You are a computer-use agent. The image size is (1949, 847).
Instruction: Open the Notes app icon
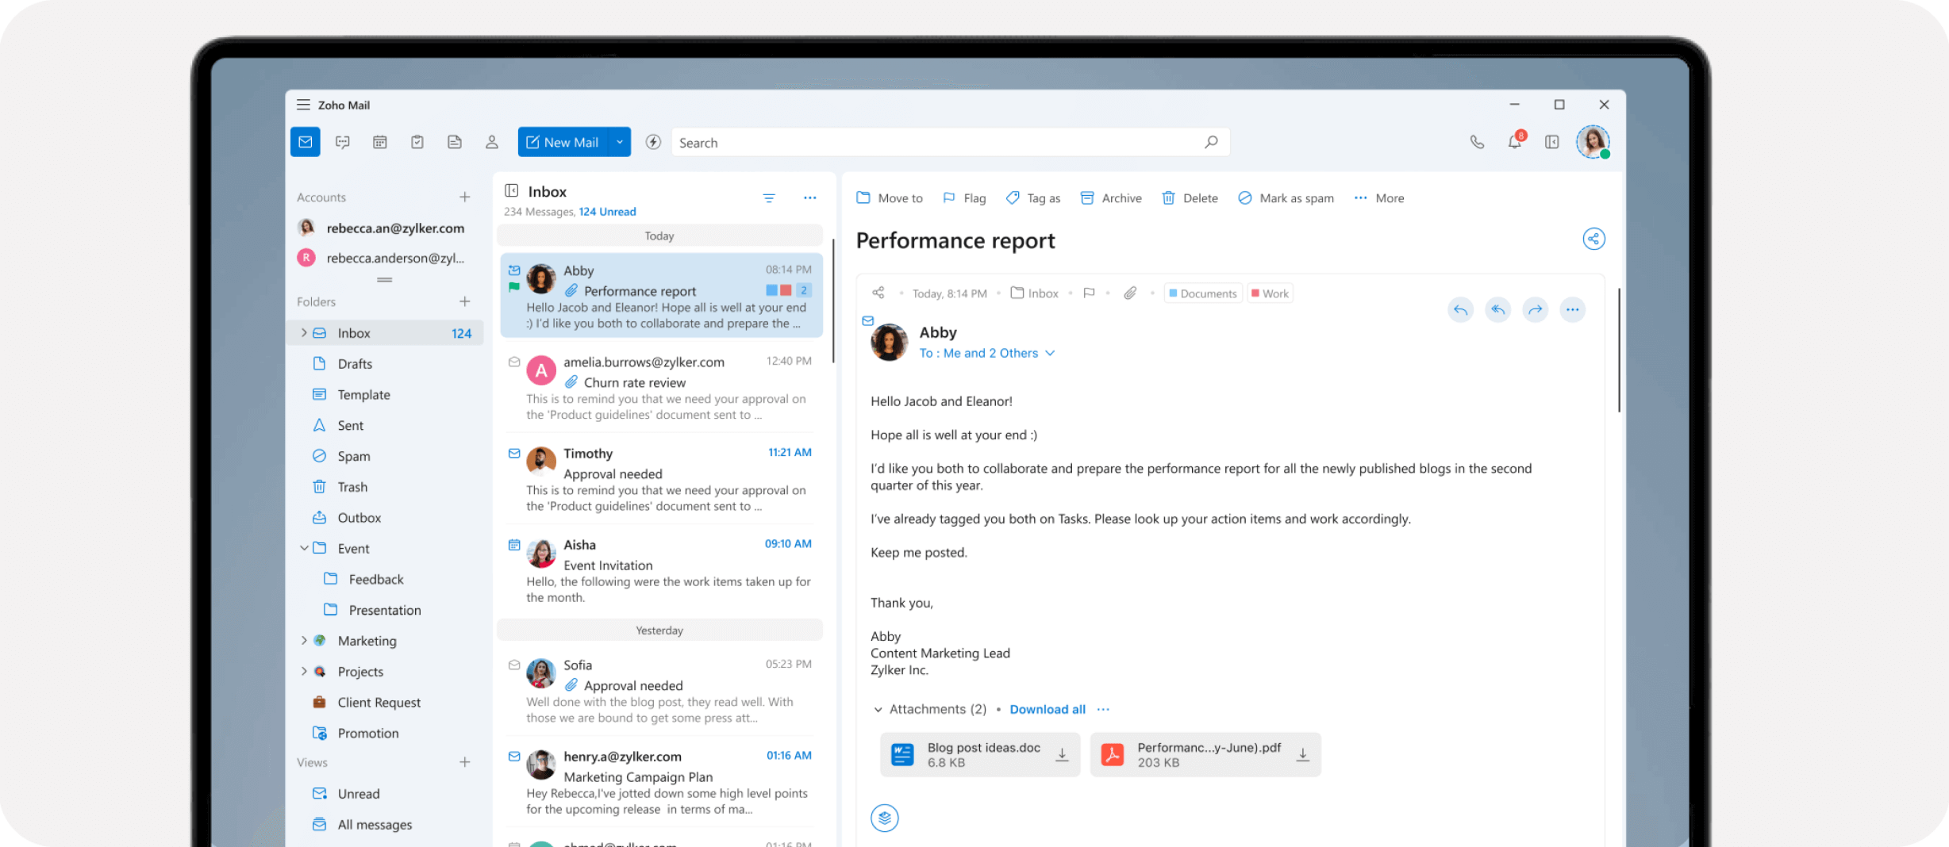click(455, 142)
